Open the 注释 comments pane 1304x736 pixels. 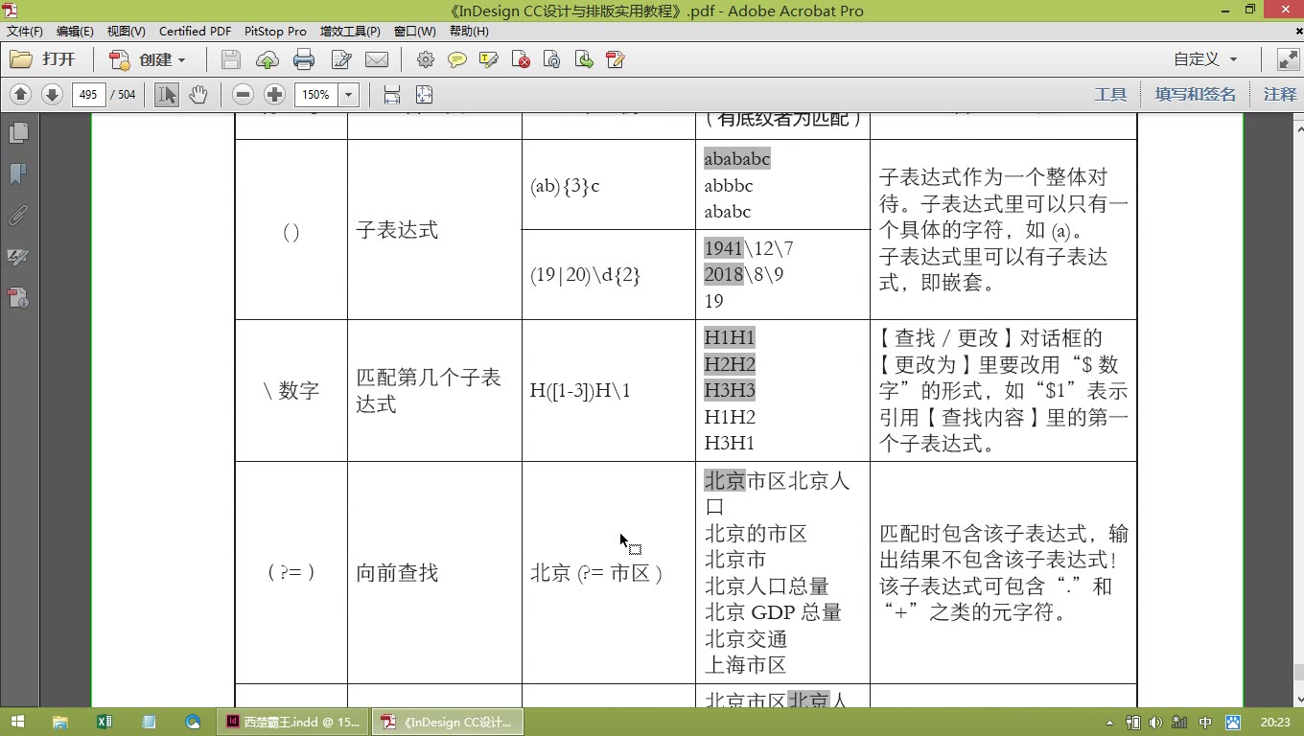(1279, 94)
